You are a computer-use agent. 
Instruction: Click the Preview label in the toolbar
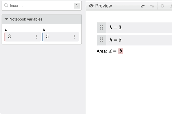pos(104,6)
